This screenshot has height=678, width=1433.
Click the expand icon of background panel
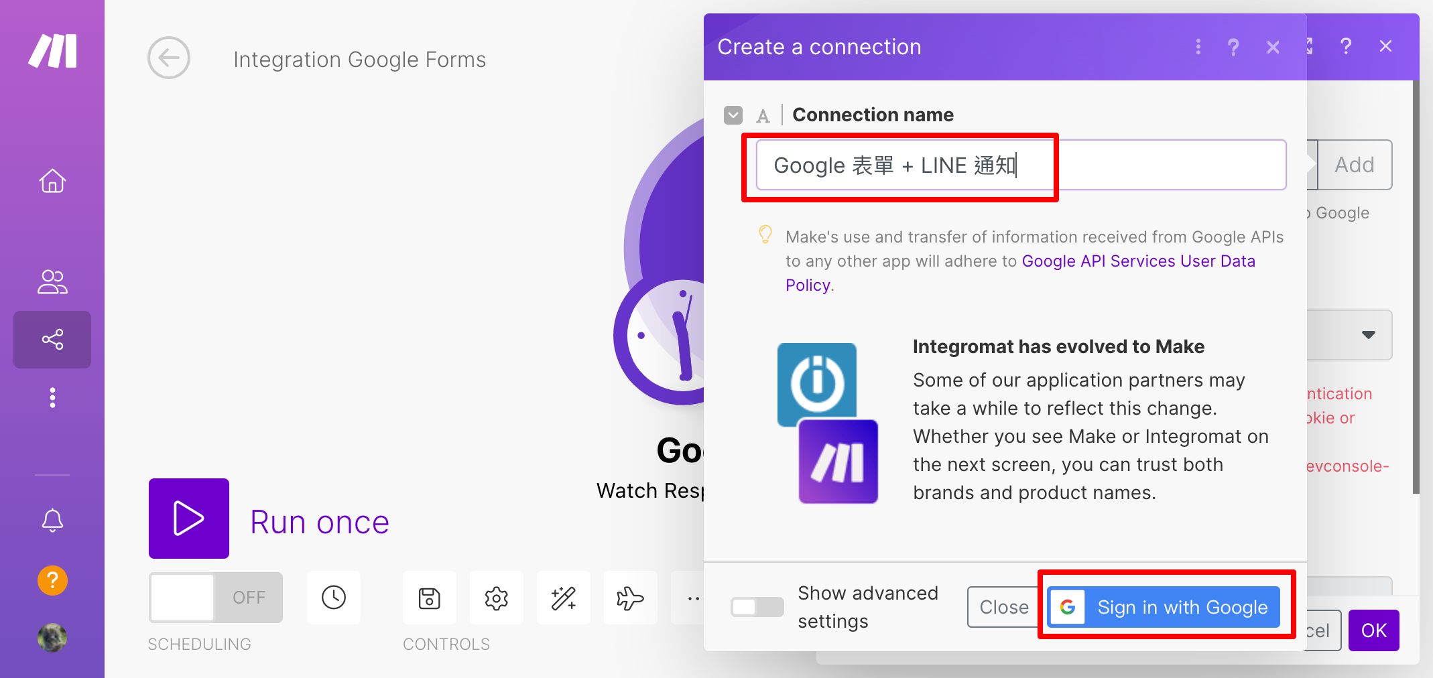tap(1310, 46)
